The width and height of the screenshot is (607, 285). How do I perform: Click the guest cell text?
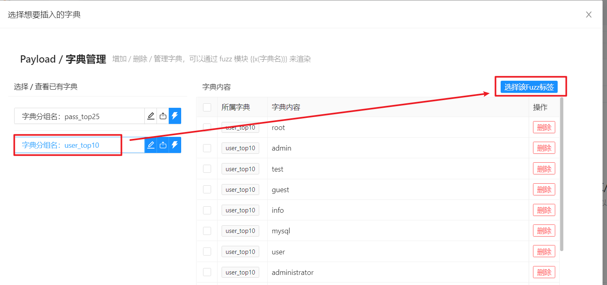(x=280, y=190)
